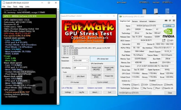
Task: Click the Bus Interface question mark
Action: point(174,48)
